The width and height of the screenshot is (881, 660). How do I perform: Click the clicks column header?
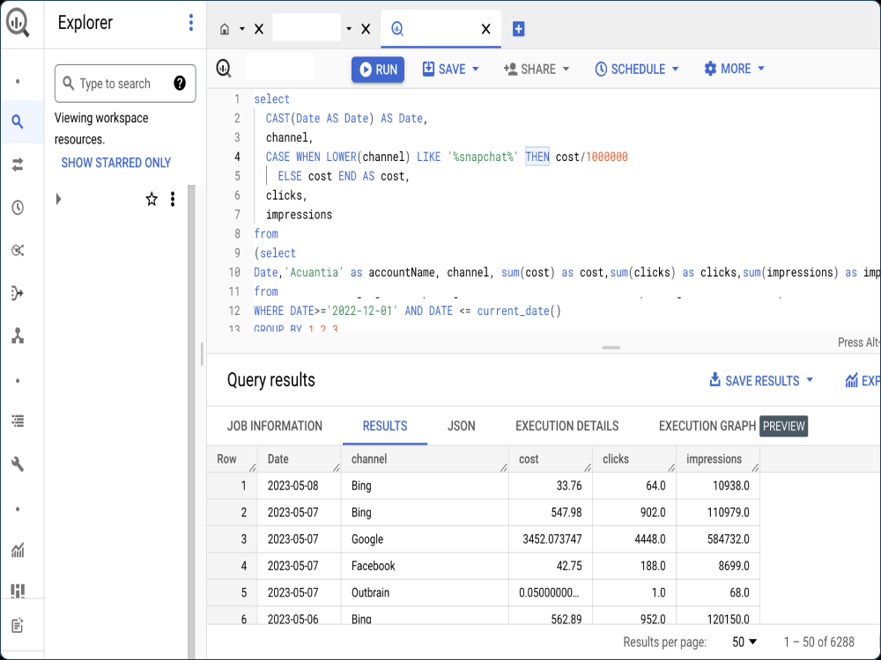pyautogui.click(x=634, y=459)
